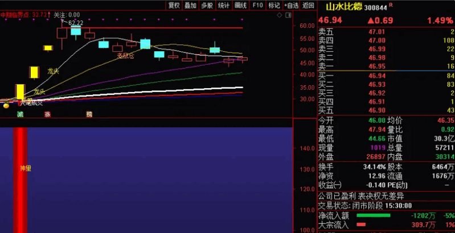
Task: Click 量比 value 0.92
Action: pyautogui.click(x=447, y=130)
